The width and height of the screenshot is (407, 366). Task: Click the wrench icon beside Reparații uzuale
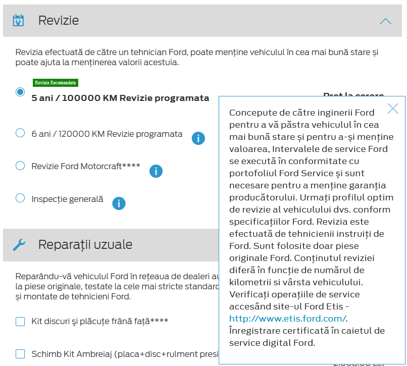(19, 245)
